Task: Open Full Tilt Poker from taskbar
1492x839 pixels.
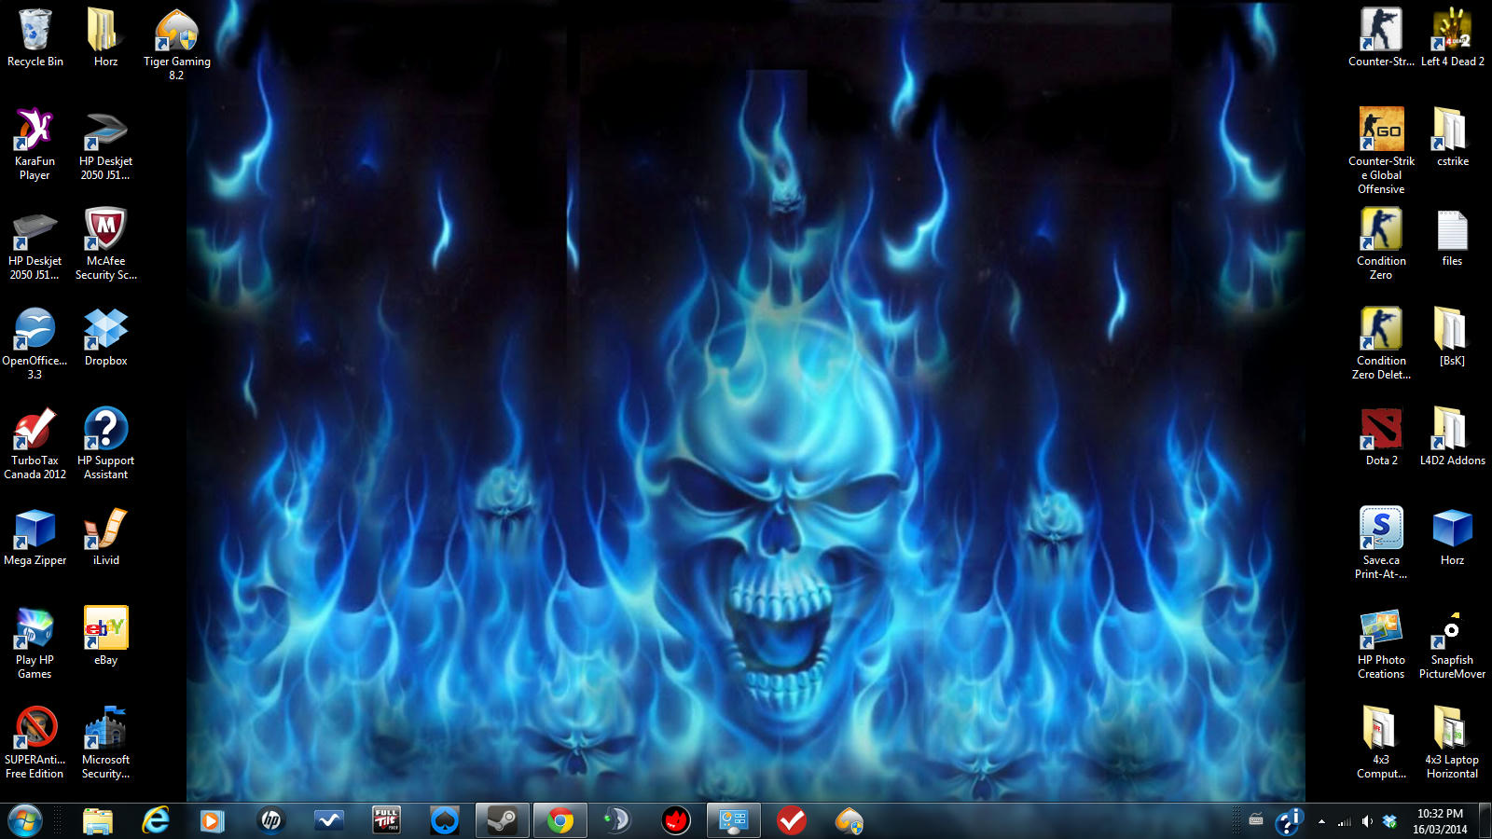Action: tap(386, 820)
